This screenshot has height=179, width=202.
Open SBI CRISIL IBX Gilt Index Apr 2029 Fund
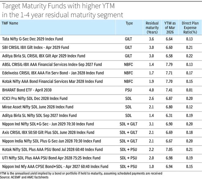coord(36,47)
